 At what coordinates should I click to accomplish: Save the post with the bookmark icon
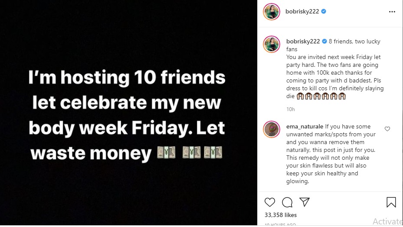point(391,202)
